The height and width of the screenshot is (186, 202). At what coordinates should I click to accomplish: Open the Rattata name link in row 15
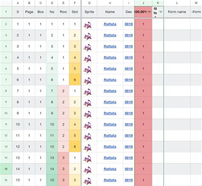click(x=110, y=169)
